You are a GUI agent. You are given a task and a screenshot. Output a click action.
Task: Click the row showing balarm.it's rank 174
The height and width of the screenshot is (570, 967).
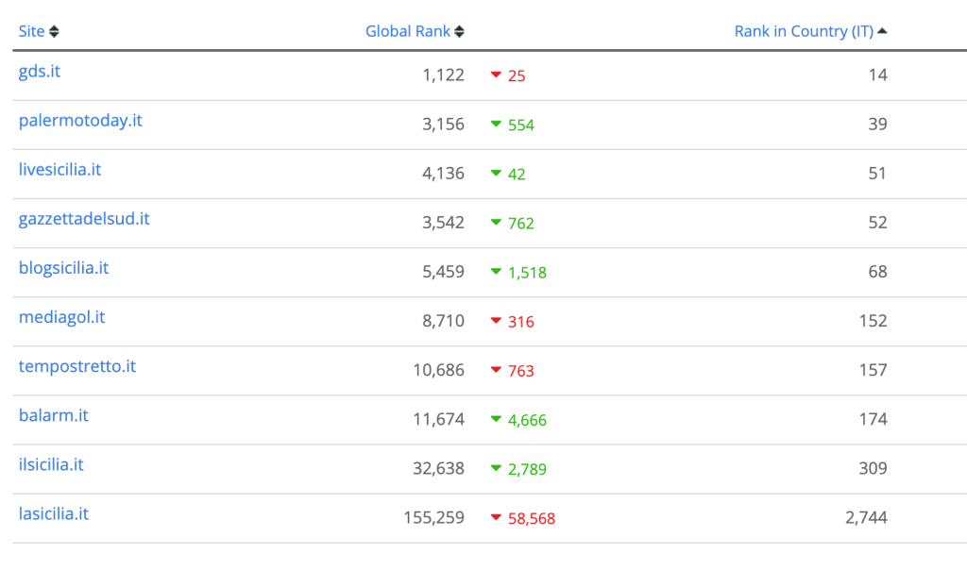[x=483, y=416]
